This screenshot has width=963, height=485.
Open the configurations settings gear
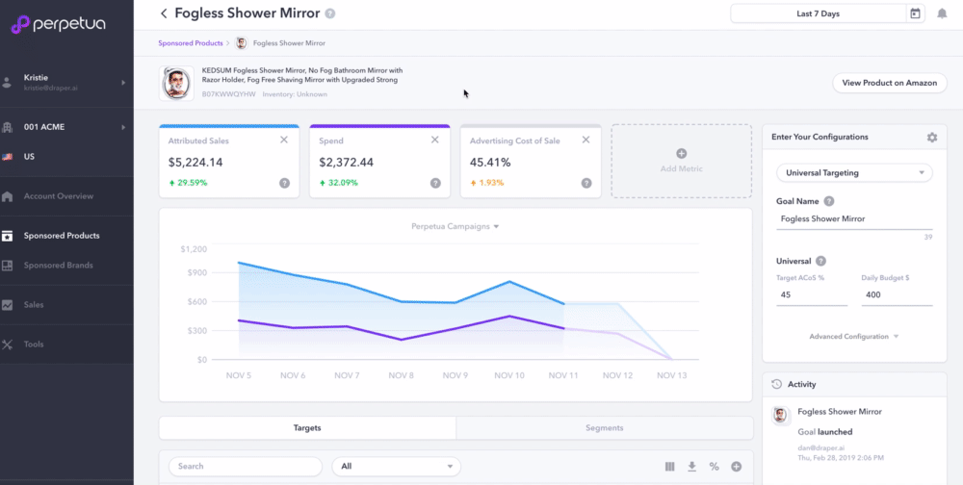coord(932,138)
